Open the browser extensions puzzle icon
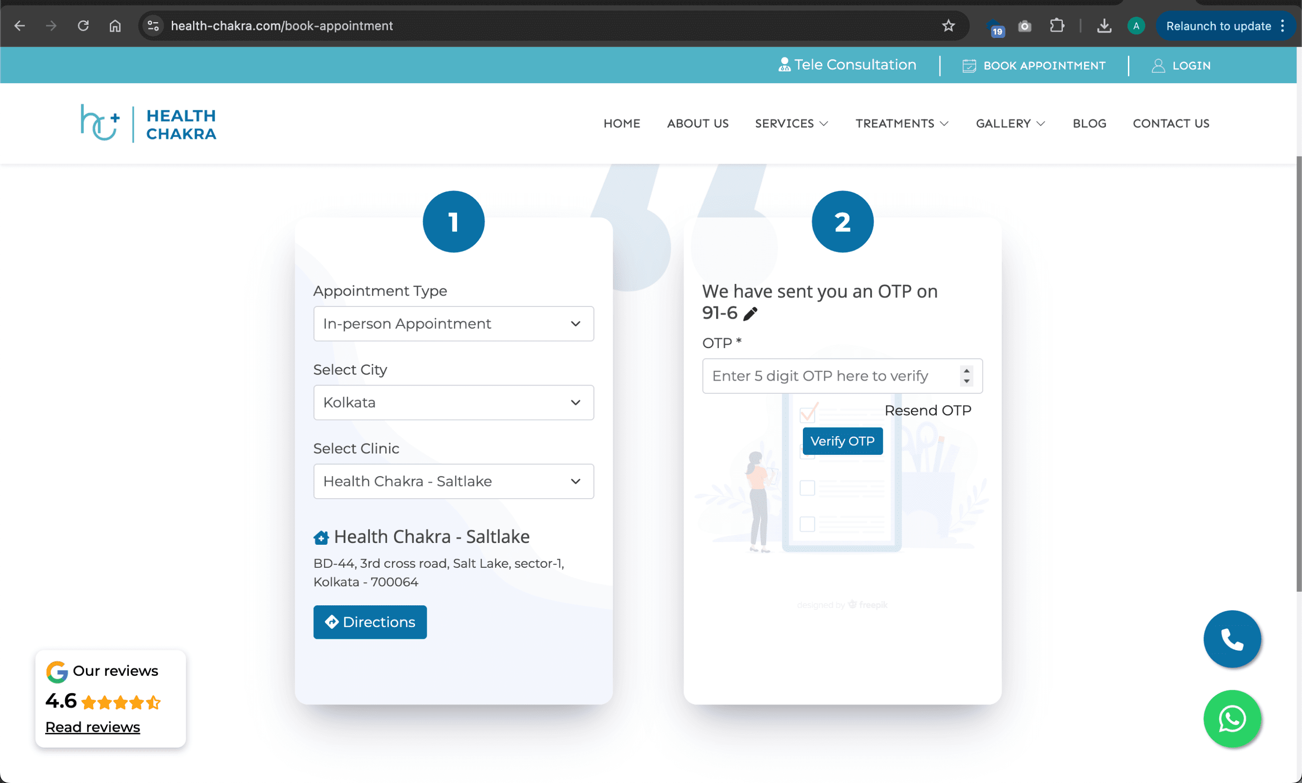 [x=1057, y=26]
